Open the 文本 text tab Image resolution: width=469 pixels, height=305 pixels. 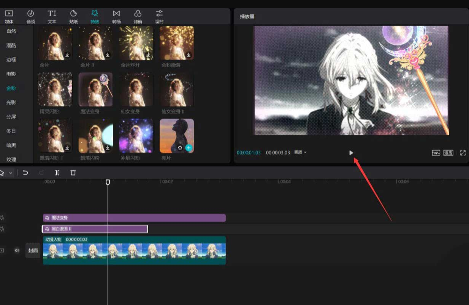[x=52, y=17]
